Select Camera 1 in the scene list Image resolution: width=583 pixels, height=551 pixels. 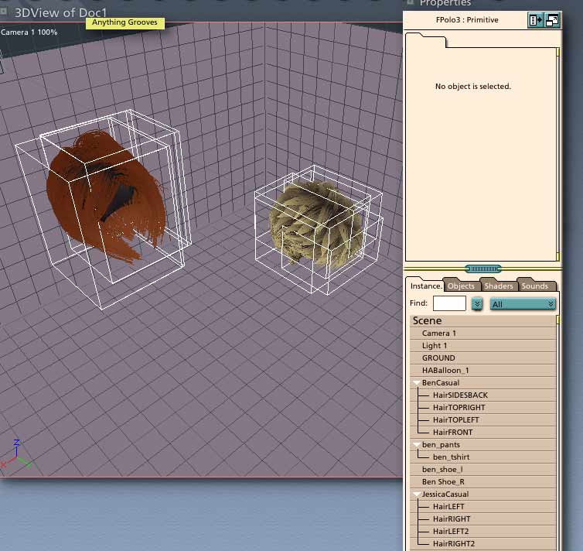pyautogui.click(x=438, y=334)
